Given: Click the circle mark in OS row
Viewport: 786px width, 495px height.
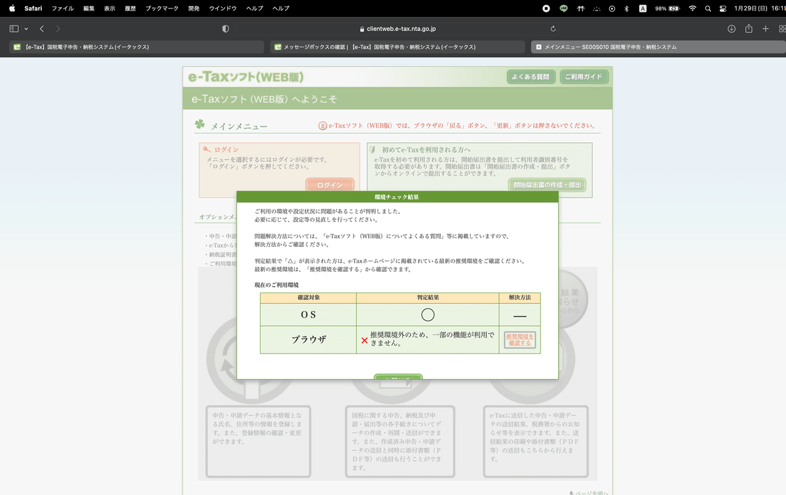Looking at the screenshot, I should [x=428, y=315].
